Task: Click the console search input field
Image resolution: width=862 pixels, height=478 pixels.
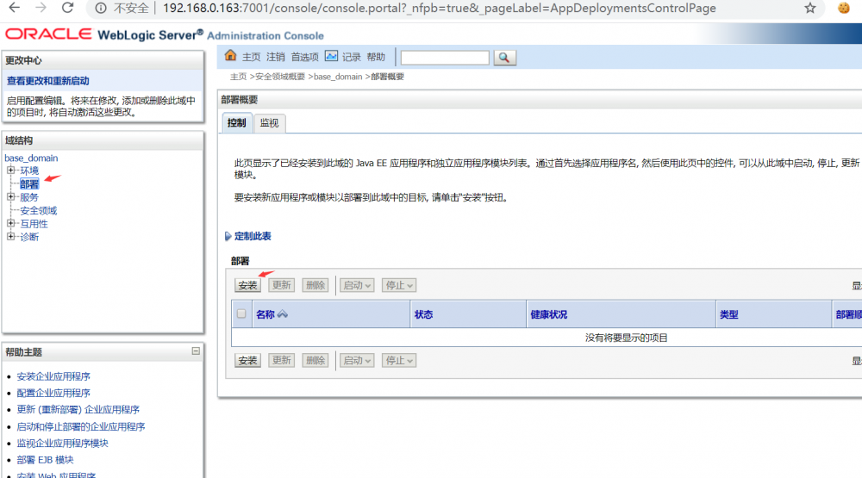Action: point(445,57)
